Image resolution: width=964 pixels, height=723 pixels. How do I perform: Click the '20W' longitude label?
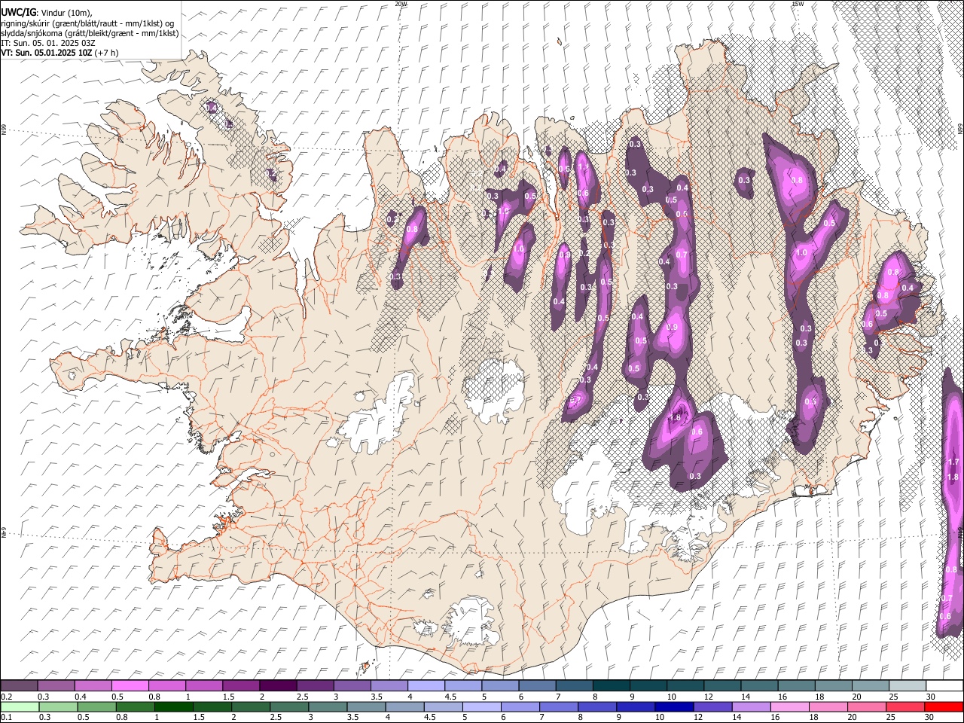point(401,4)
